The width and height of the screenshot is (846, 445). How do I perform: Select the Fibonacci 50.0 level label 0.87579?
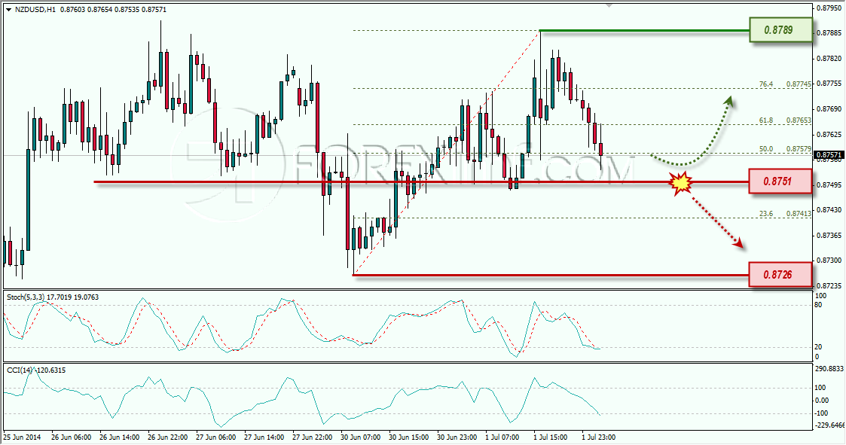pyautogui.click(x=798, y=149)
